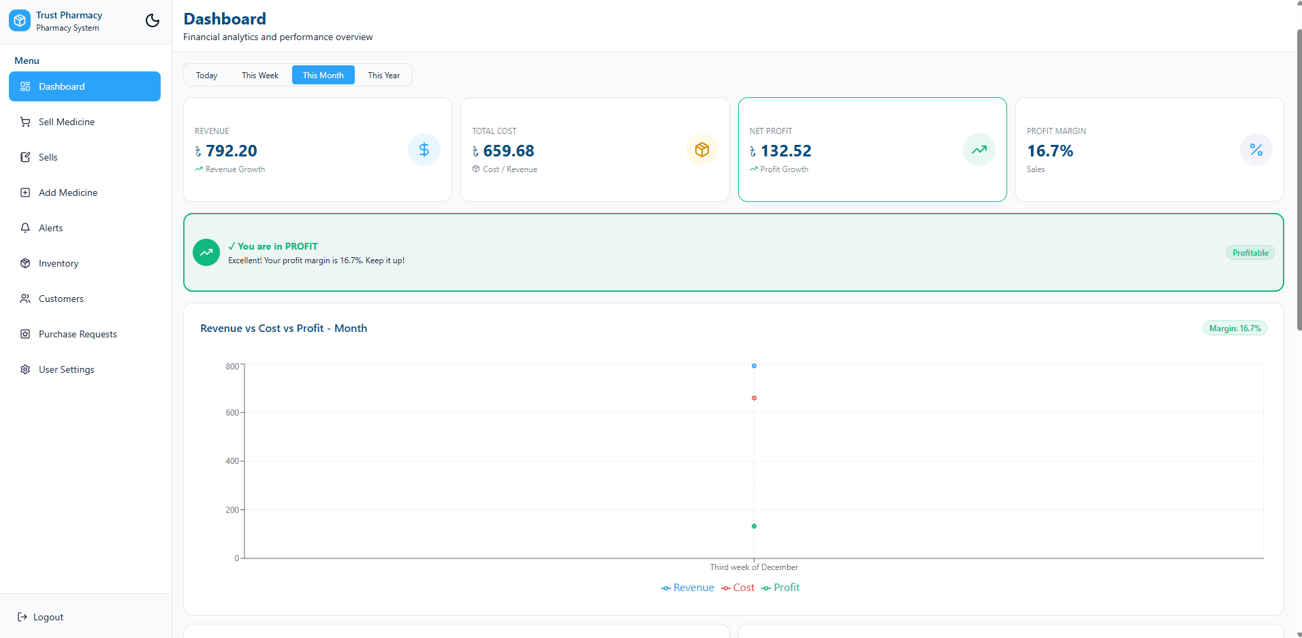Viewport: 1302px width, 638px height.
Task: Select the Sell Medicine cart icon
Action: (25, 122)
